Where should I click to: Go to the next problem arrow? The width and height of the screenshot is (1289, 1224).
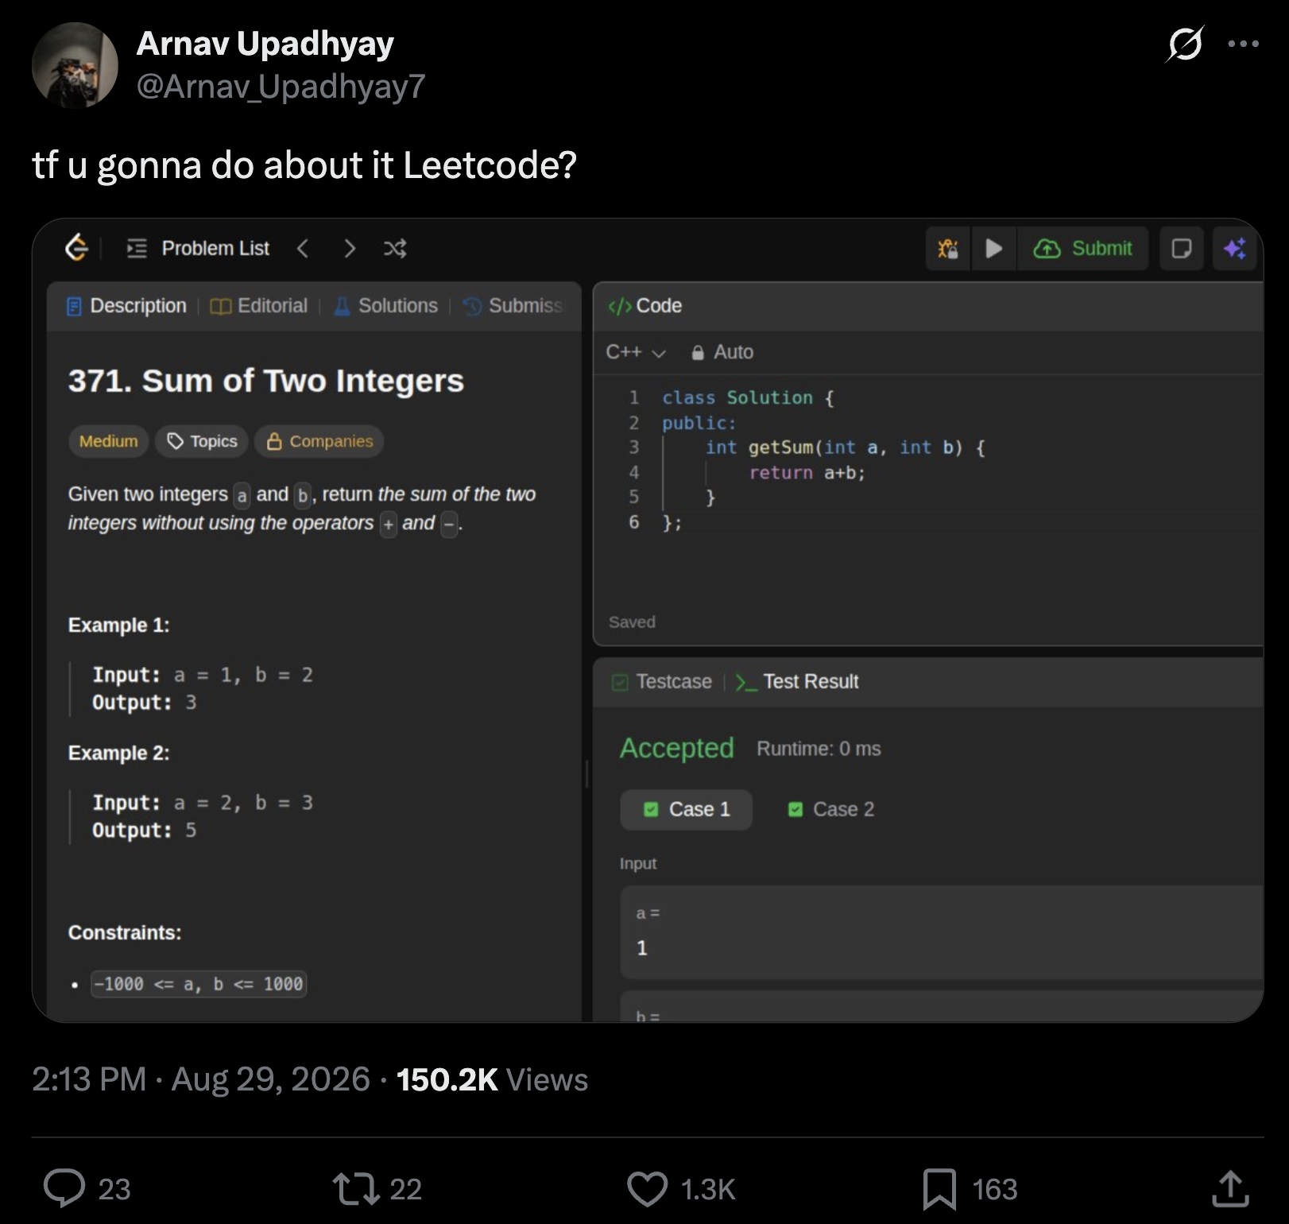(349, 249)
